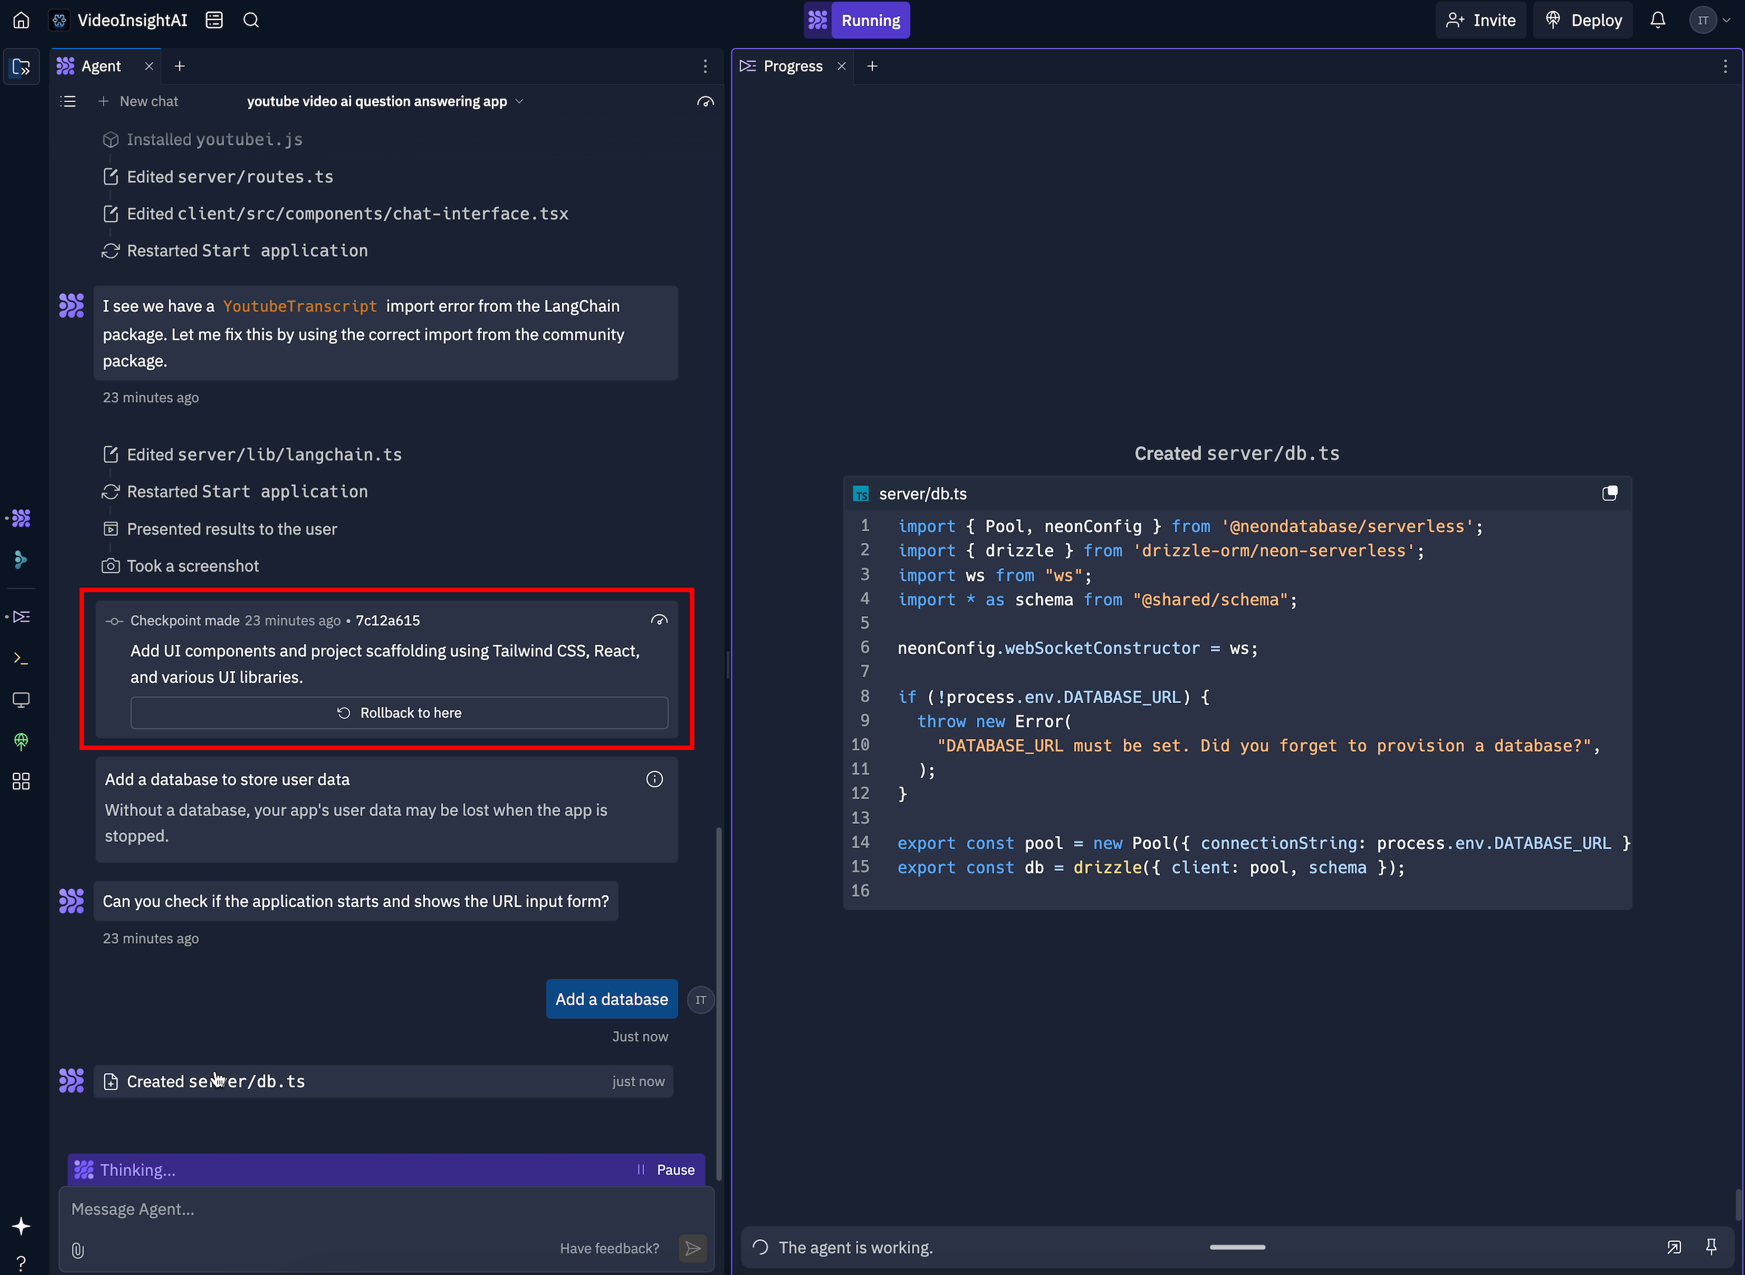
Task: Show info for database suggestion
Action: pos(654,780)
